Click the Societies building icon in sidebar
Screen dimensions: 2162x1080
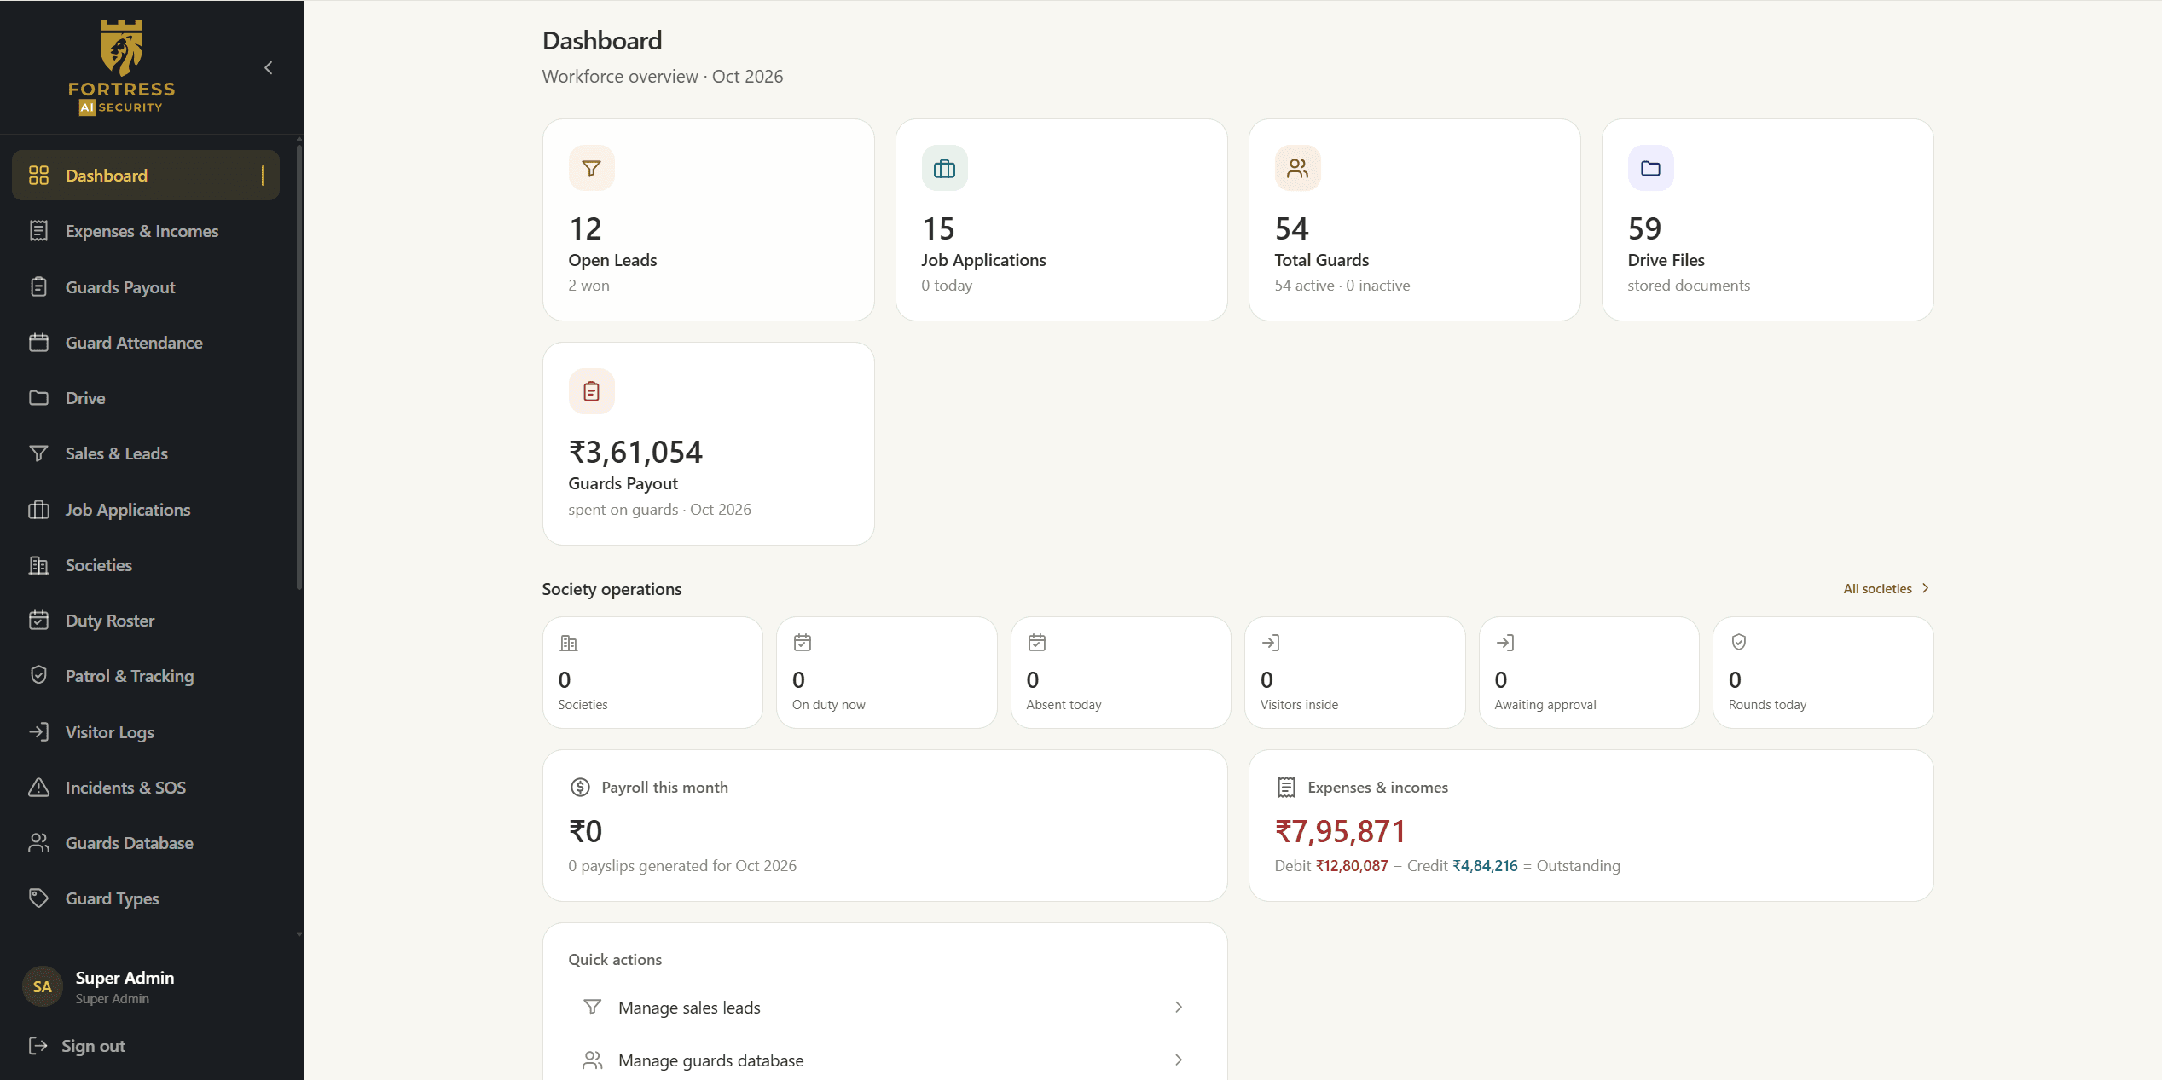coord(38,565)
